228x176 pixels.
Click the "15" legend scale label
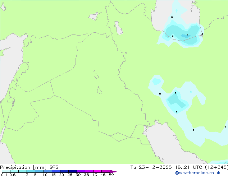click(x=53, y=175)
